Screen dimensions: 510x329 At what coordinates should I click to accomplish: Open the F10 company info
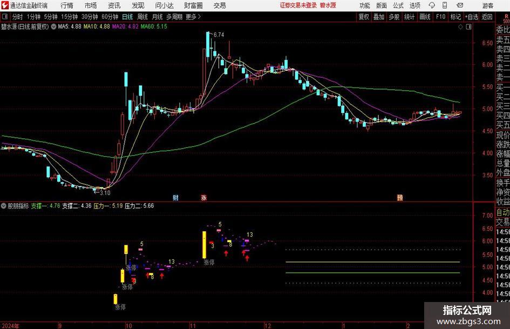pyautogui.click(x=441, y=17)
